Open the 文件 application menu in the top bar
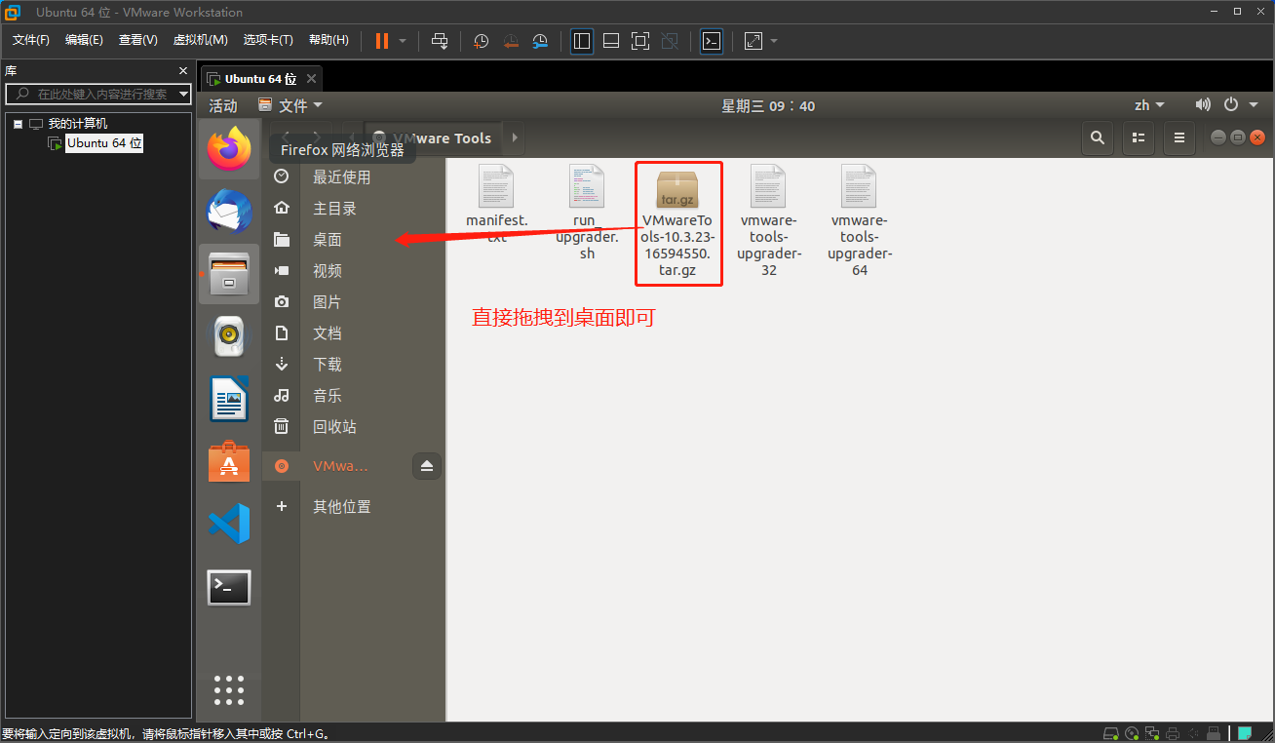 click(x=290, y=105)
